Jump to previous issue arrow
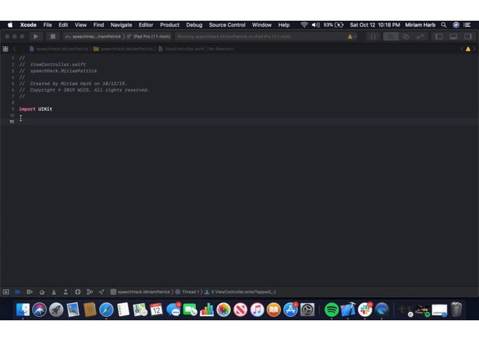This screenshot has height=341, width=479. click(462, 49)
